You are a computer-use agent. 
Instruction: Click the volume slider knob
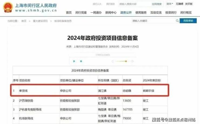click(x=126, y=61)
